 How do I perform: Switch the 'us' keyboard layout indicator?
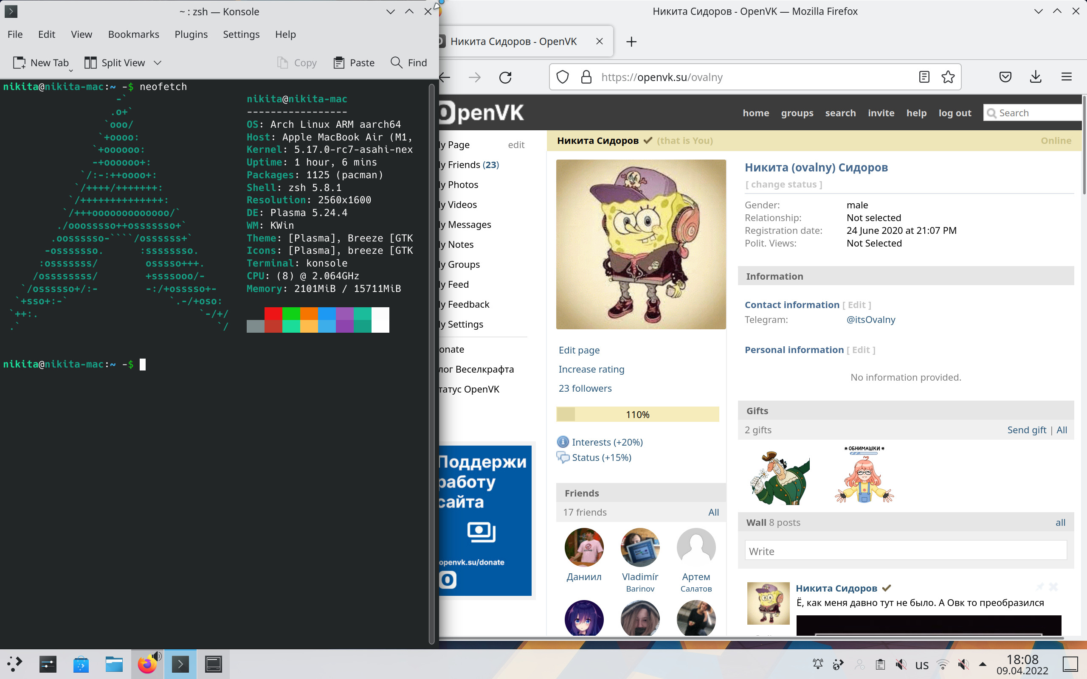coord(922,665)
